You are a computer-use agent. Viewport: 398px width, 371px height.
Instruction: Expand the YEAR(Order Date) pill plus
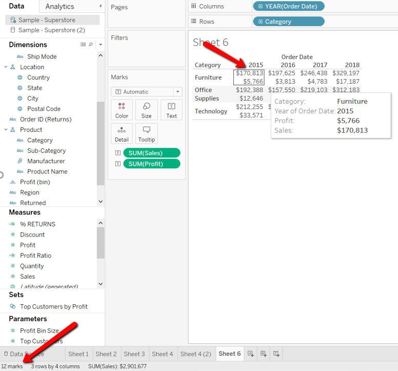coord(261,6)
